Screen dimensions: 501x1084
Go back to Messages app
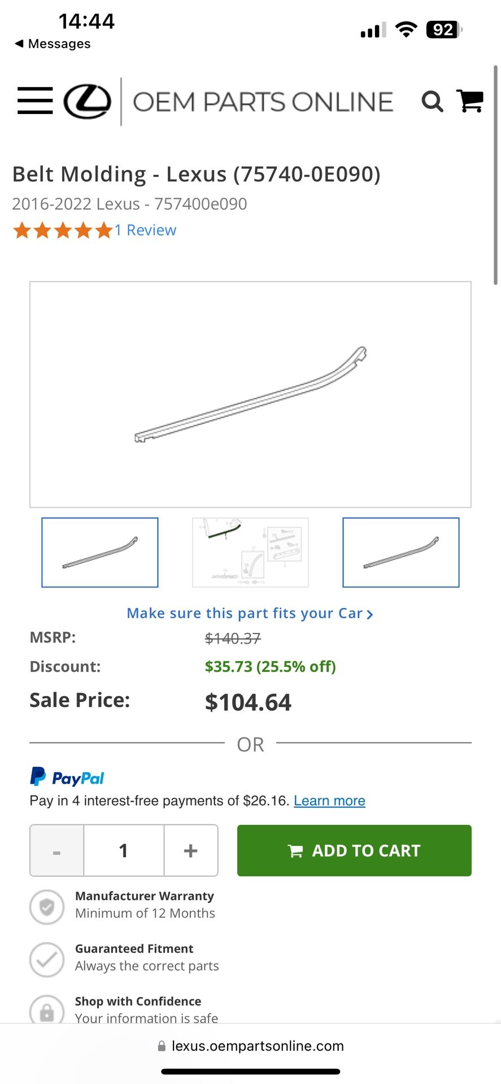coord(53,44)
